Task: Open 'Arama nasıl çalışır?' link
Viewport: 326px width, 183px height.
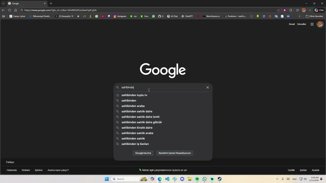Action: (x=58, y=170)
